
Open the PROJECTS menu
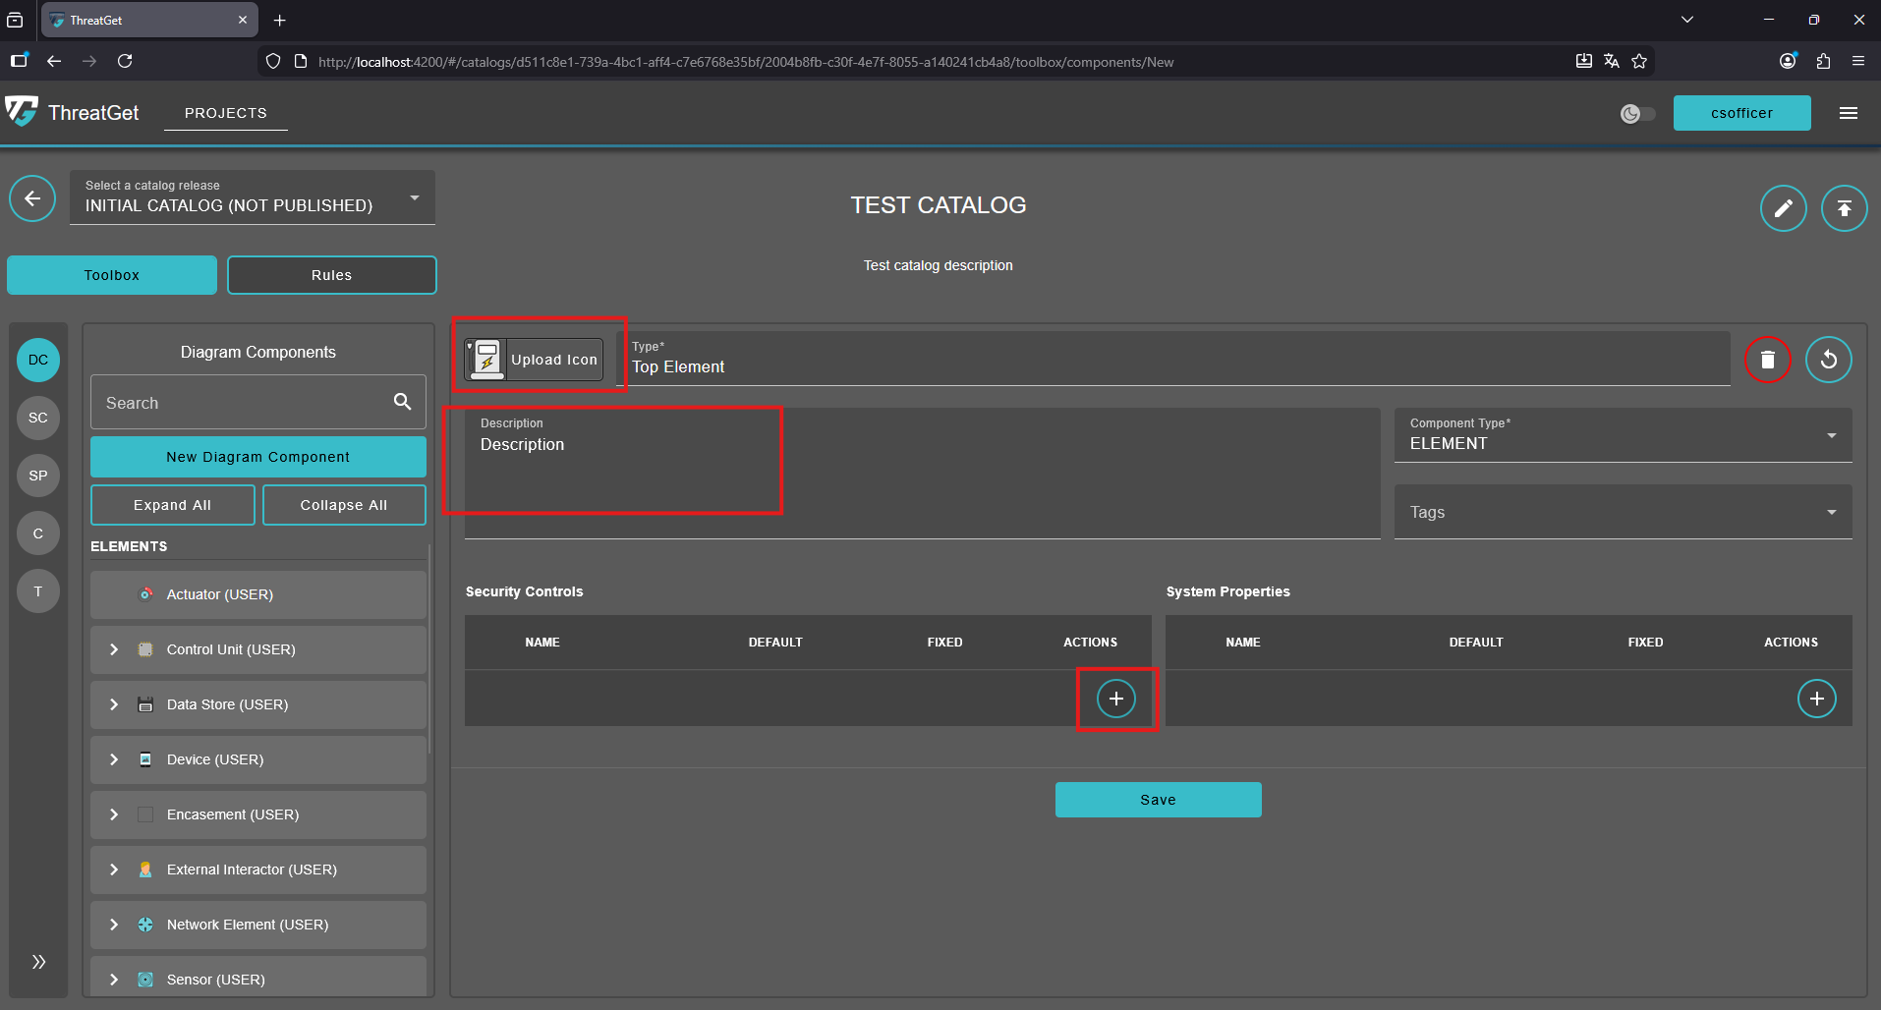[225, 112]
